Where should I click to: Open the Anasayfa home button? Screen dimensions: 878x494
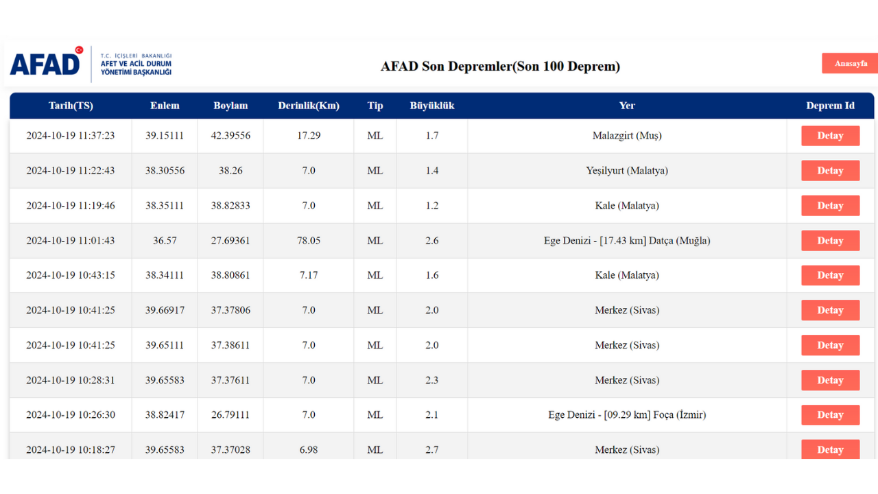tap(850, 63)
